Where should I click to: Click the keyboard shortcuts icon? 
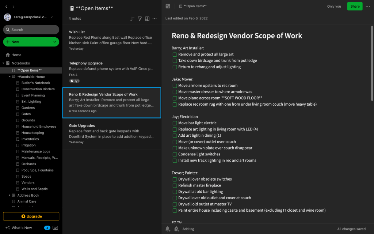pos(56,228)
